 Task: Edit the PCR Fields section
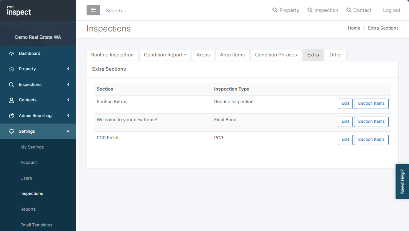[345, 140]
